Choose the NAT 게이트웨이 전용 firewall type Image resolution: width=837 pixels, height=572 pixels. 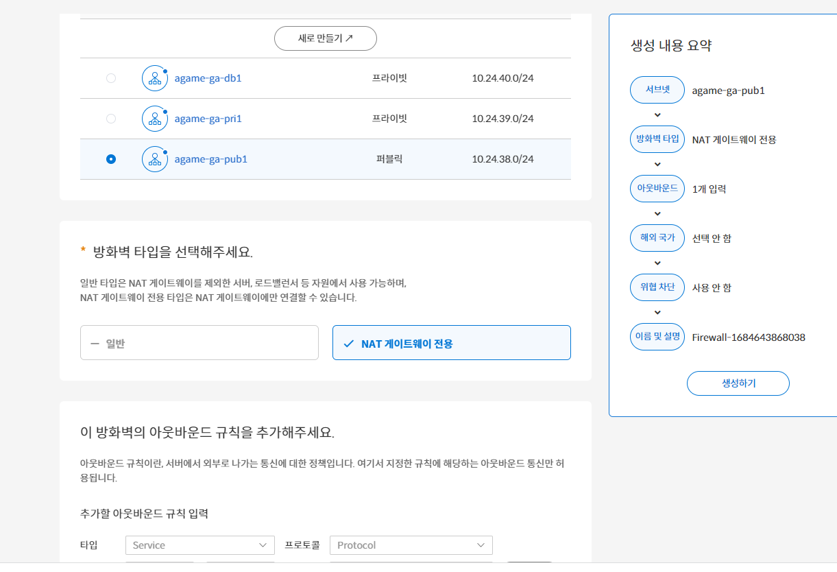pos(452,343)
